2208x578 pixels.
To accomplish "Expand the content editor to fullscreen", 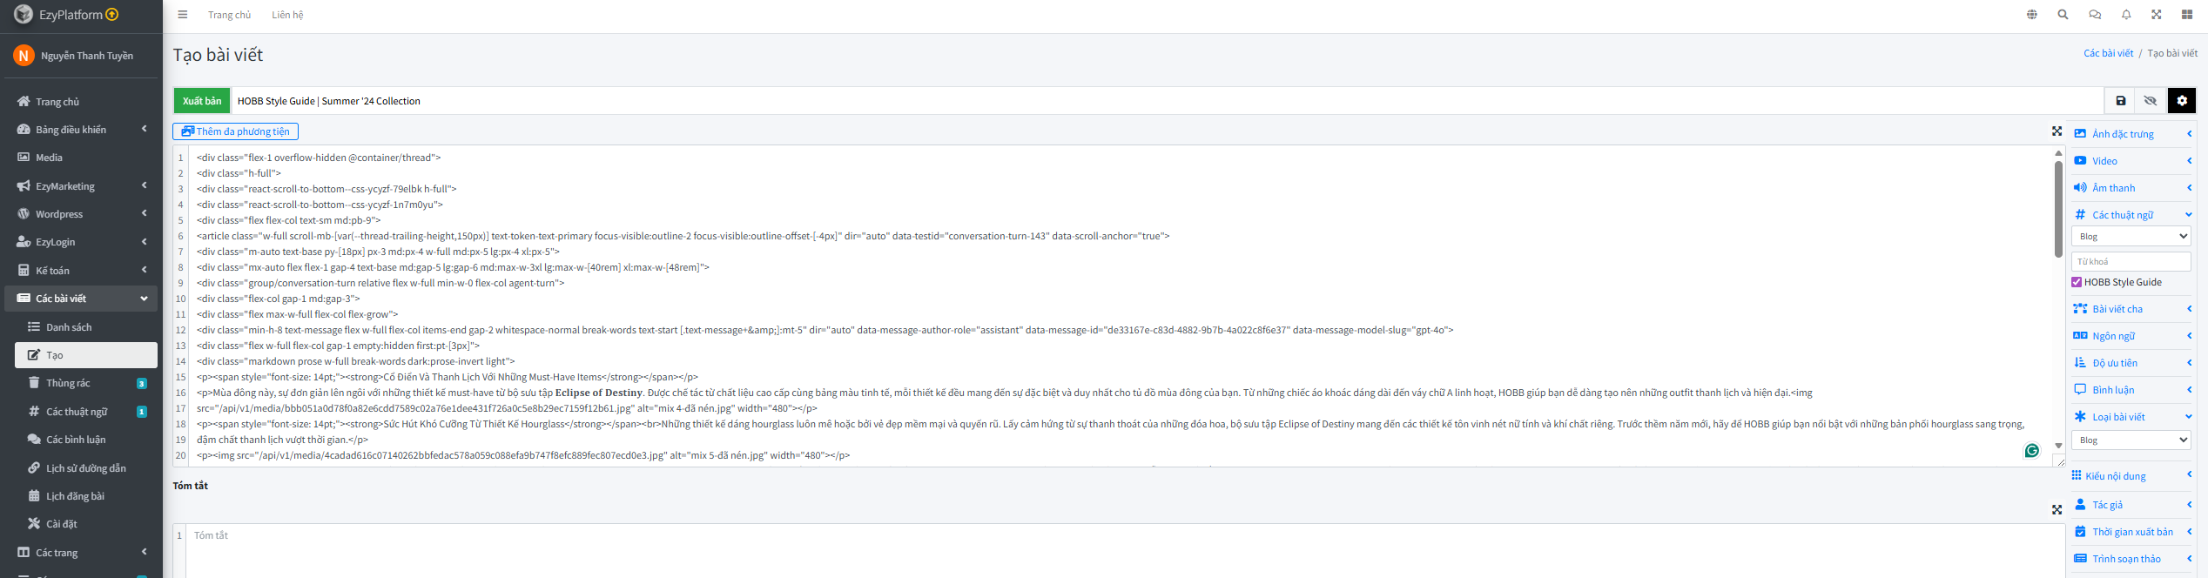I will [2057, 131].
